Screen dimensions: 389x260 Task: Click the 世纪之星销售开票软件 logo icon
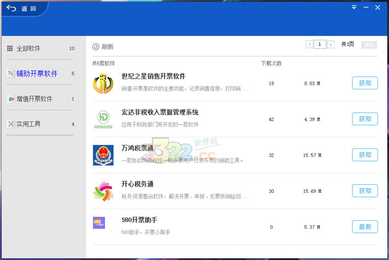coord(103,84)
